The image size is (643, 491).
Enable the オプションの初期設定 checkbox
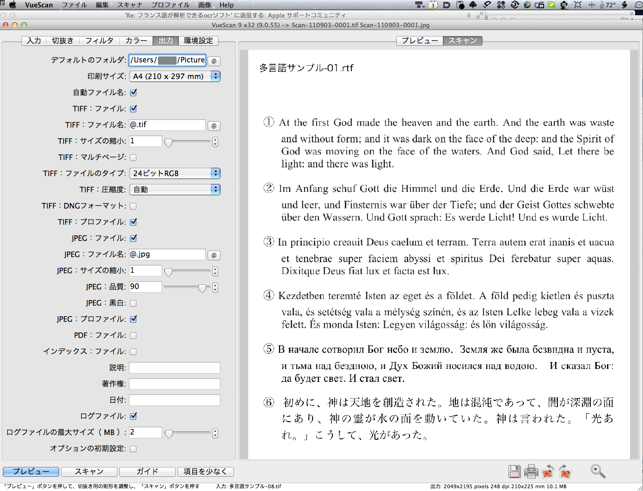pyautogui.click(x=134, y=449)
